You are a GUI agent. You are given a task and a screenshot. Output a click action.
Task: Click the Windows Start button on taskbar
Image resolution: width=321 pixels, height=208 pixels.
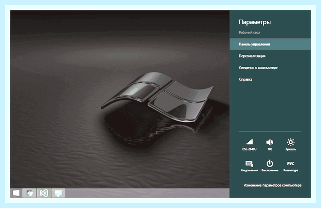click(16, 193)
